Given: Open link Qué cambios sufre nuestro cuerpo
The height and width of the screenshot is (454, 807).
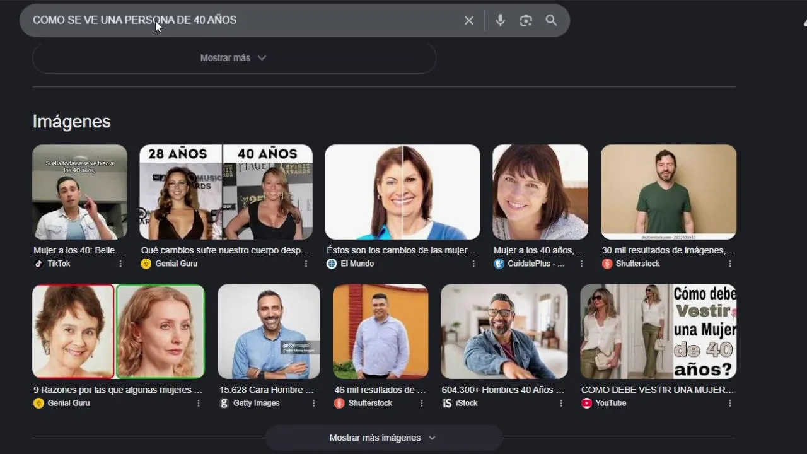Looking at the screenshot, I should click(225, 250).
